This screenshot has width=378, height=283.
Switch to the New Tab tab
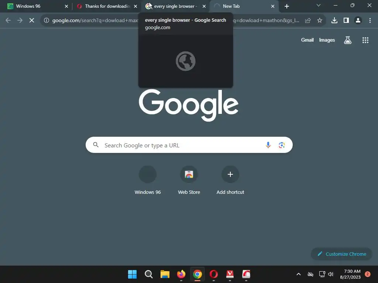pos(244,6)
